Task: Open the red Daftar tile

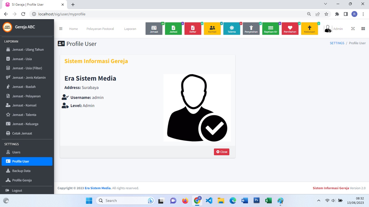Action: (193, 29)
